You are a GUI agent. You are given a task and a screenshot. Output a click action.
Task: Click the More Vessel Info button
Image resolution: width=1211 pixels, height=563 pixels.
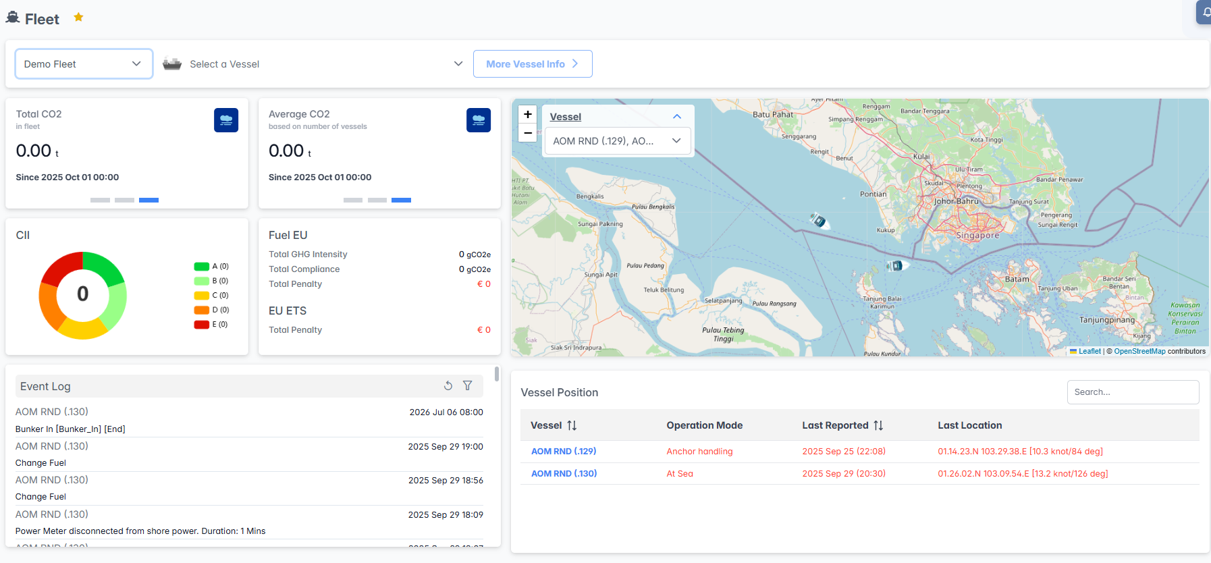coord(532,64)
